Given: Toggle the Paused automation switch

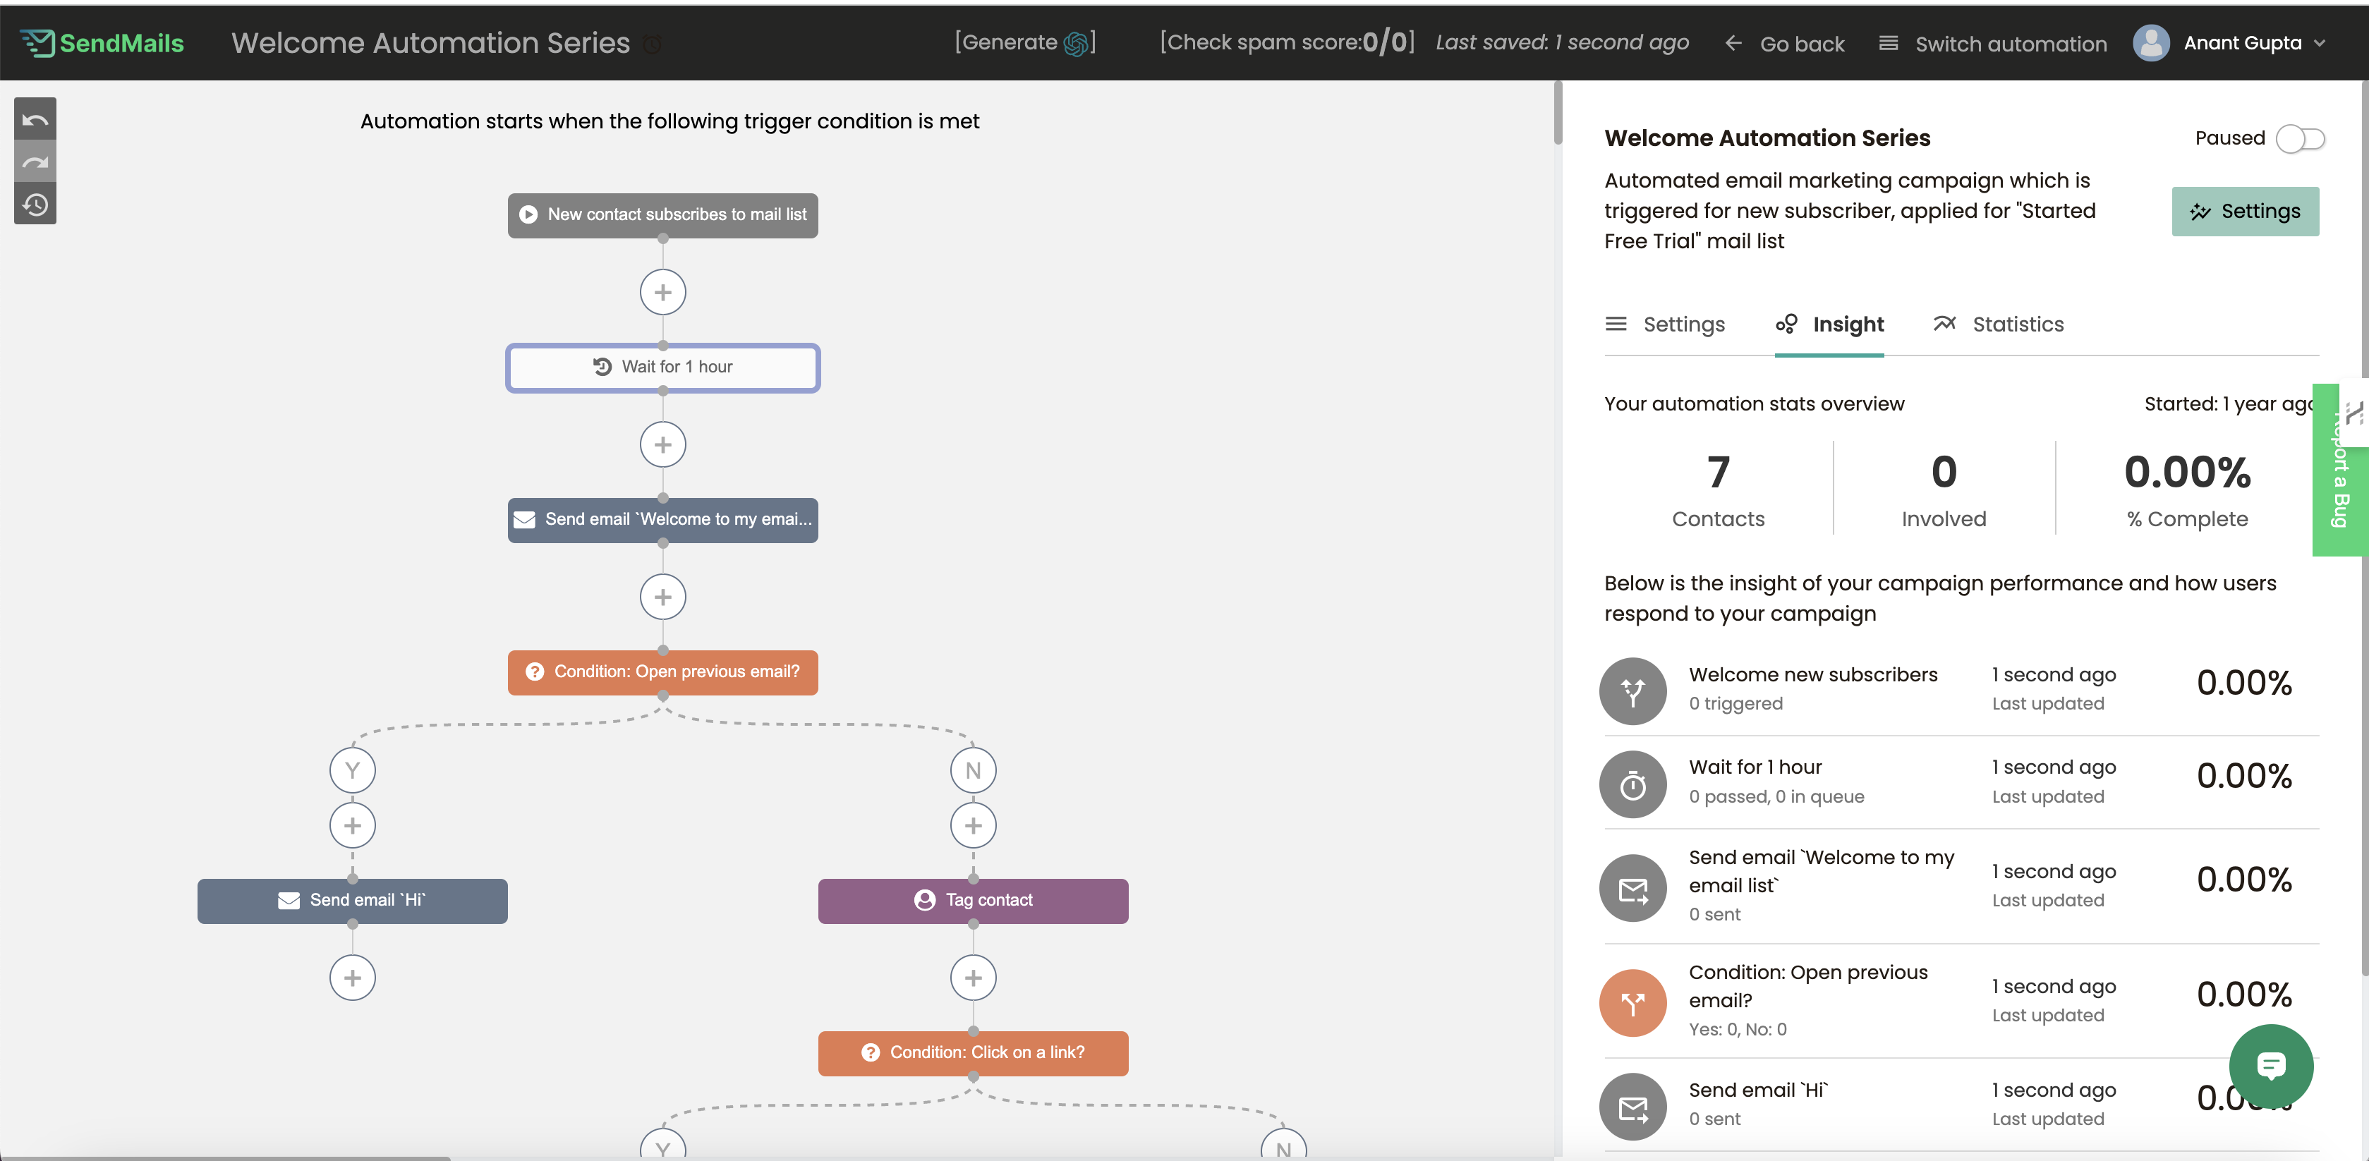Looking at the screenshot, I should tap(2299, 139).
